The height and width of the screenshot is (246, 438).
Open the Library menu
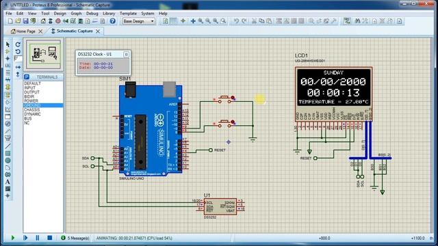109,14
